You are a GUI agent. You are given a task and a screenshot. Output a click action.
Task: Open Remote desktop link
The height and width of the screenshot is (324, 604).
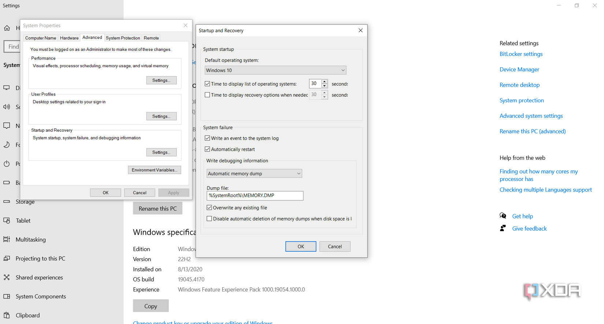519,85
